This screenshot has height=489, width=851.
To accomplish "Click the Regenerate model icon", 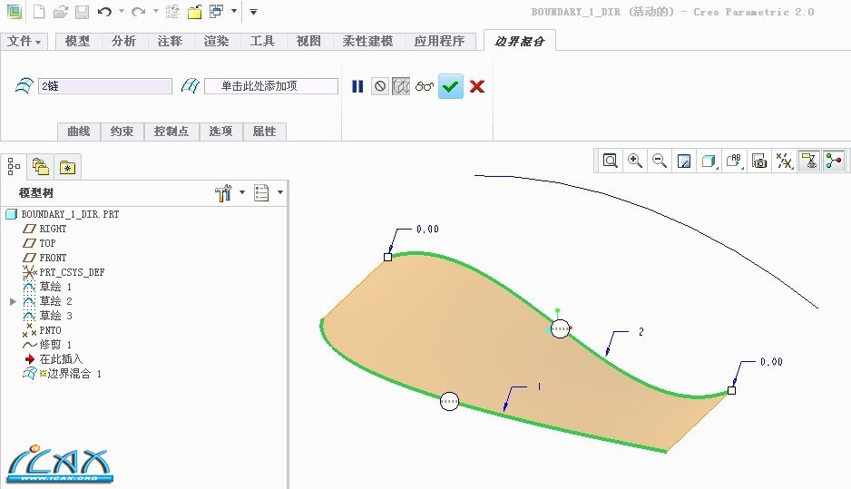I will 172,12.
